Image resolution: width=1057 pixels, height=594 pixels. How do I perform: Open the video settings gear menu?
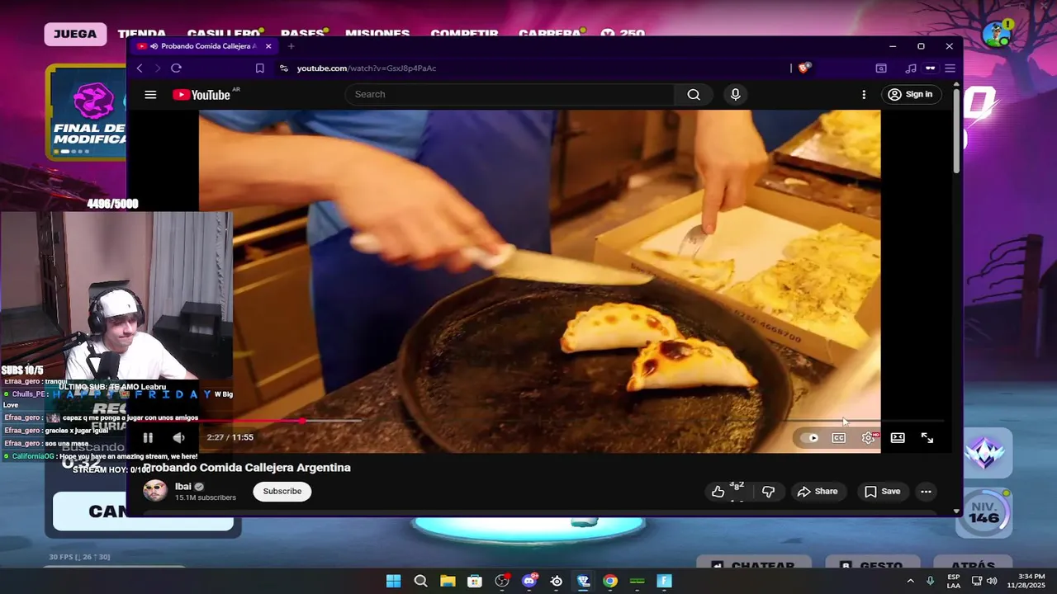tap(869, 438)
